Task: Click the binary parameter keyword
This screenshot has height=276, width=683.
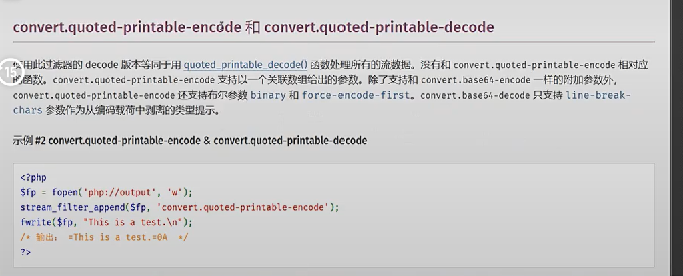Action: tap(268, 95)
